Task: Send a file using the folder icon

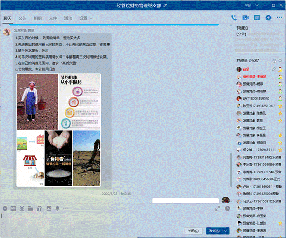Action: (x=31, y=208)
